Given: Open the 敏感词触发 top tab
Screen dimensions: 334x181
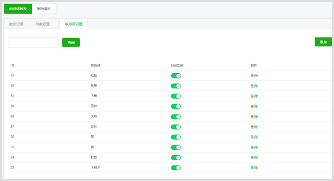Looking at the screenshot, I should (x=18, y=8).
